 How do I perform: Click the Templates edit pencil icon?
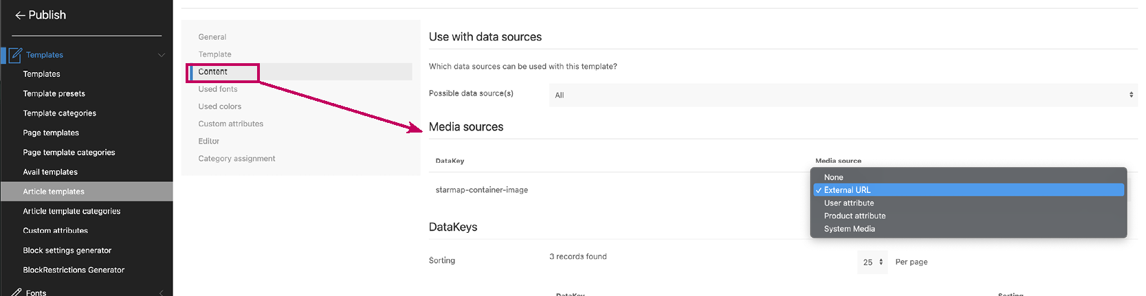pyautogui.click(x=15, y=55)
